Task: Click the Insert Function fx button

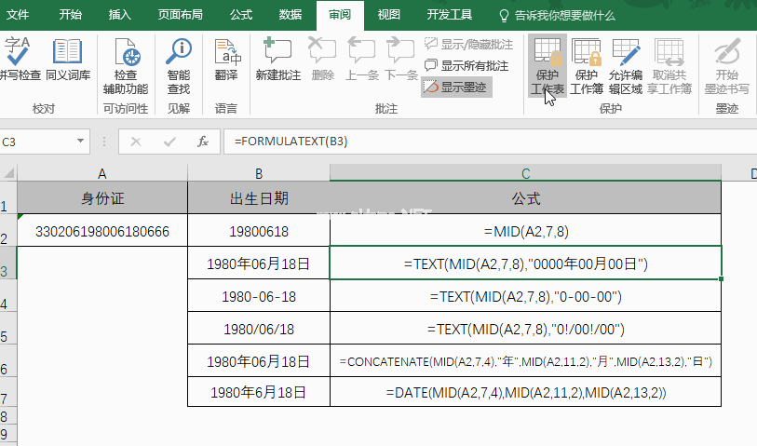Action: pos(202,142)
